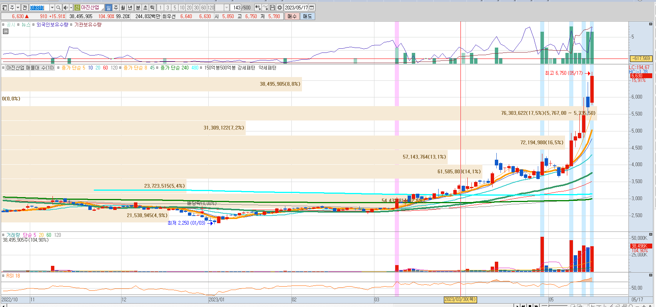The image size is (656, 307).
Task: Adjust the bottom zoom slider
Action: point(554,305)
